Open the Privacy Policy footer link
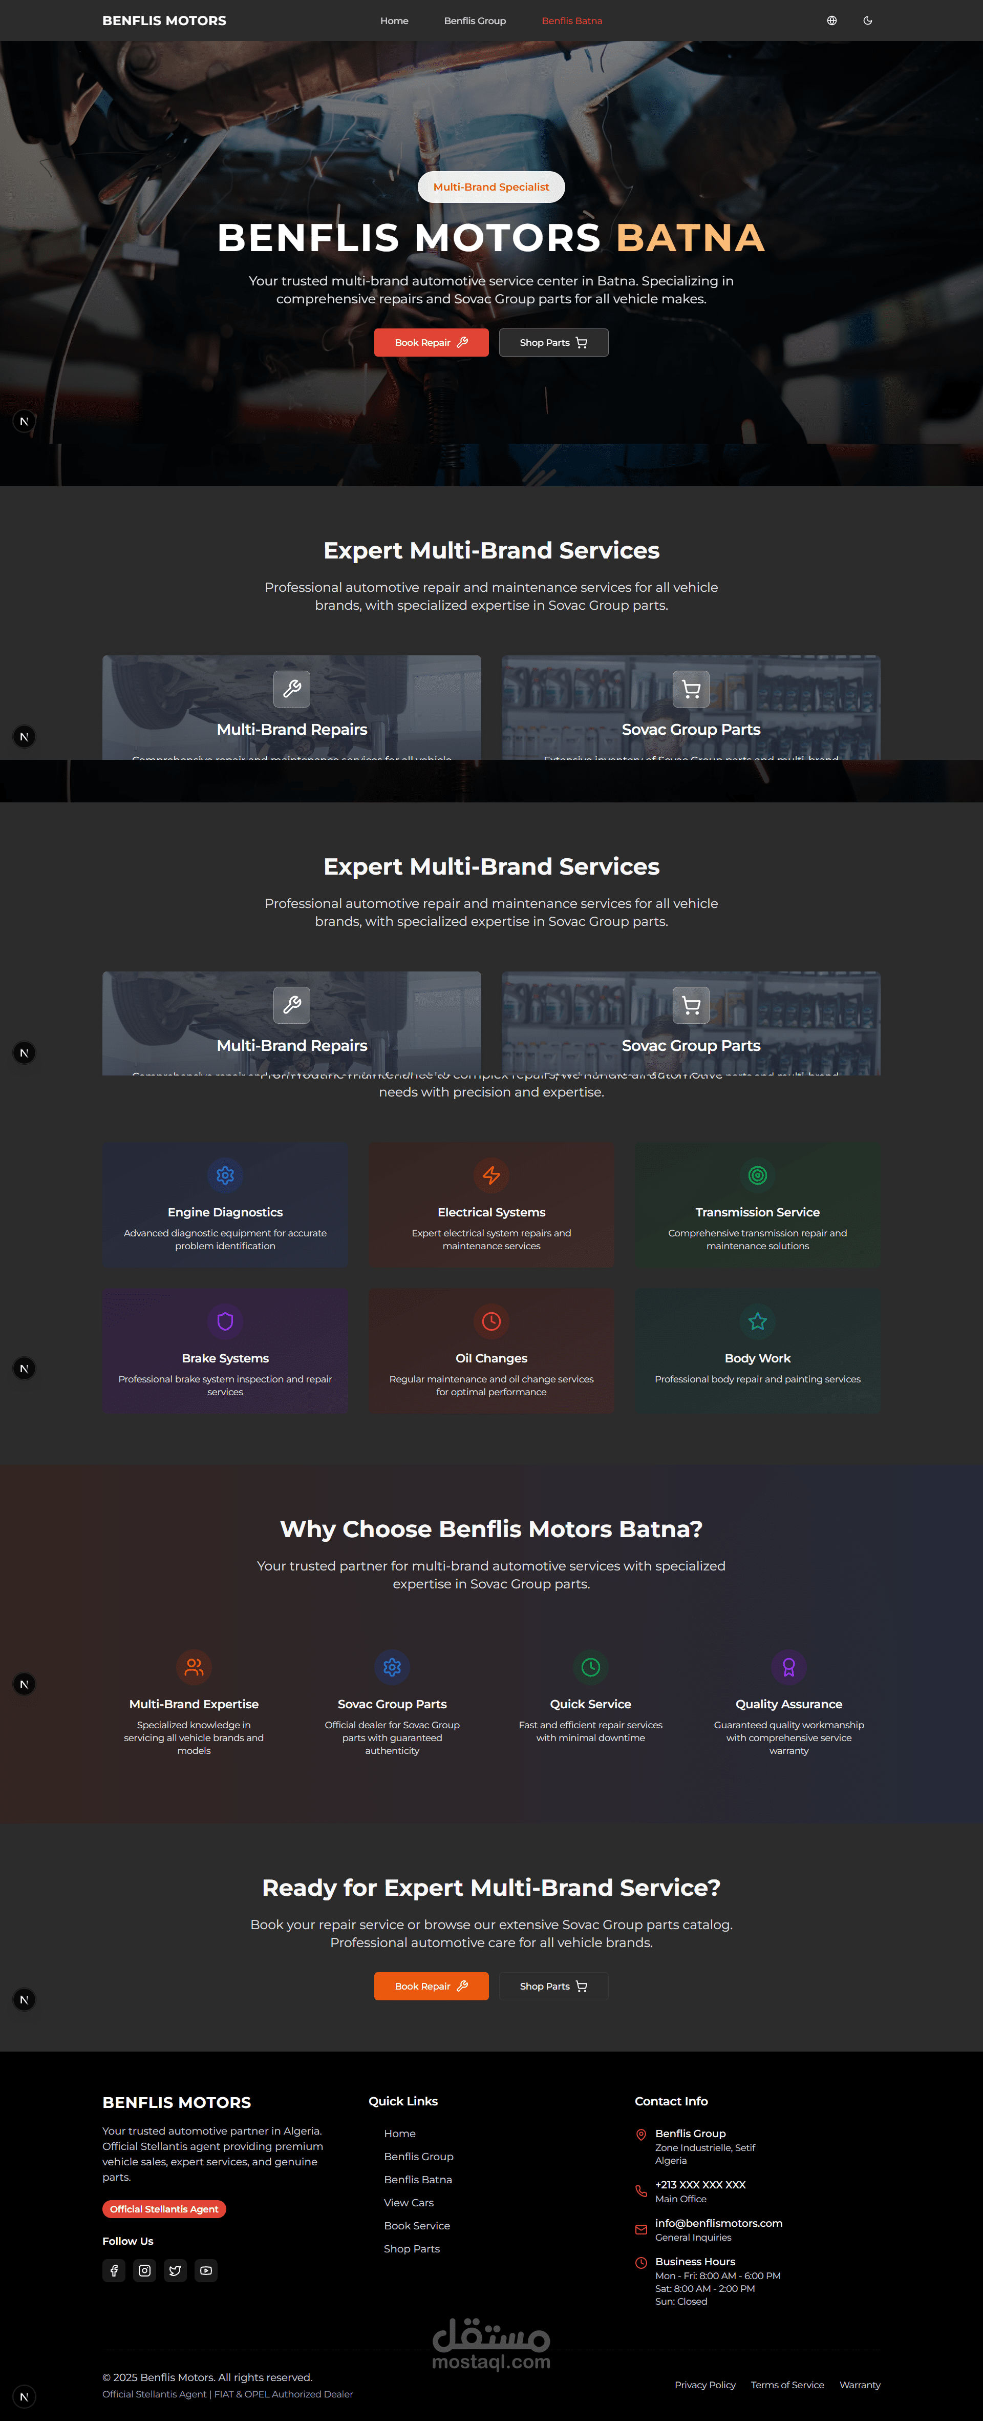 [705, 2384]
